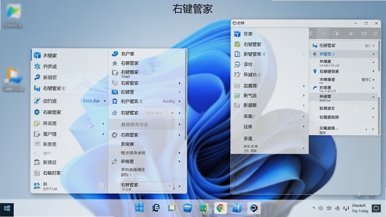The width and height of the screenshot is (386, 217).
Task: Click the blue circular refresh icon in right window
Action: tap(237, 64)
